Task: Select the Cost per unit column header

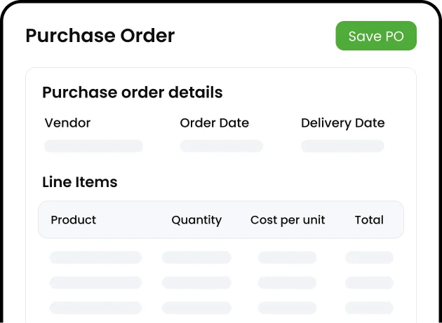Action: tap(288, 220)
